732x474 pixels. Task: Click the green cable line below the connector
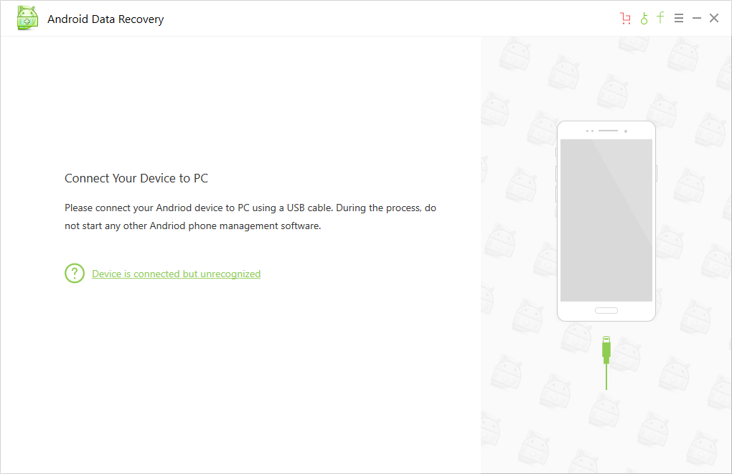(x=606, y=377)
